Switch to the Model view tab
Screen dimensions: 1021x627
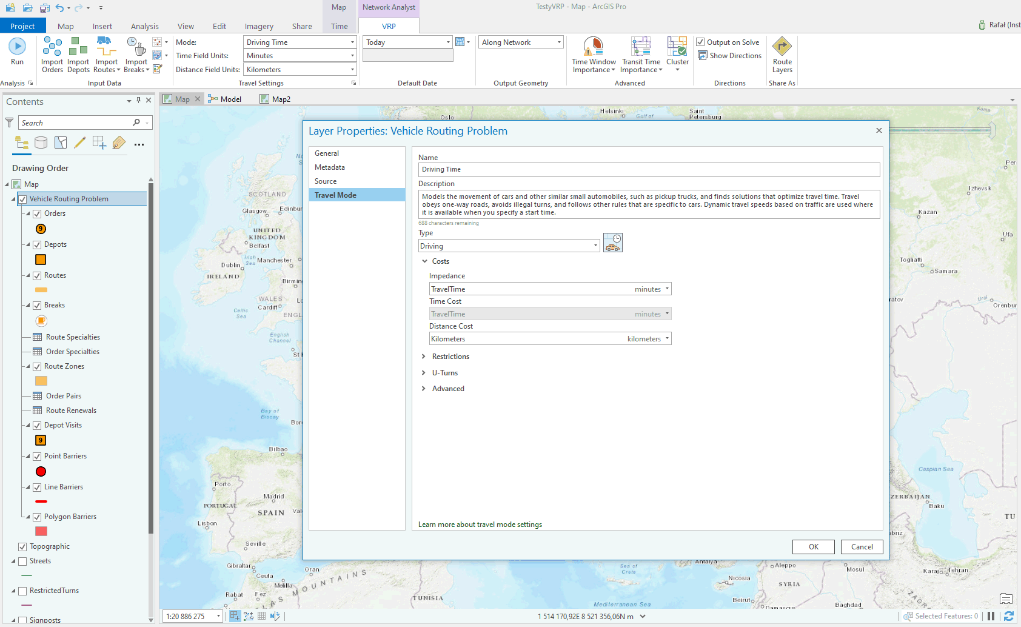click(x=225, y=99)
